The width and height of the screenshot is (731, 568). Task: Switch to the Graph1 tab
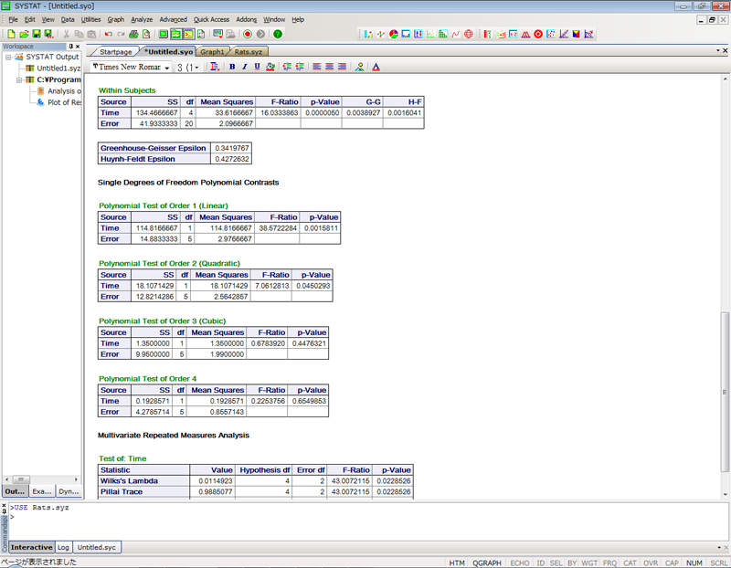(x=212, y=52)
